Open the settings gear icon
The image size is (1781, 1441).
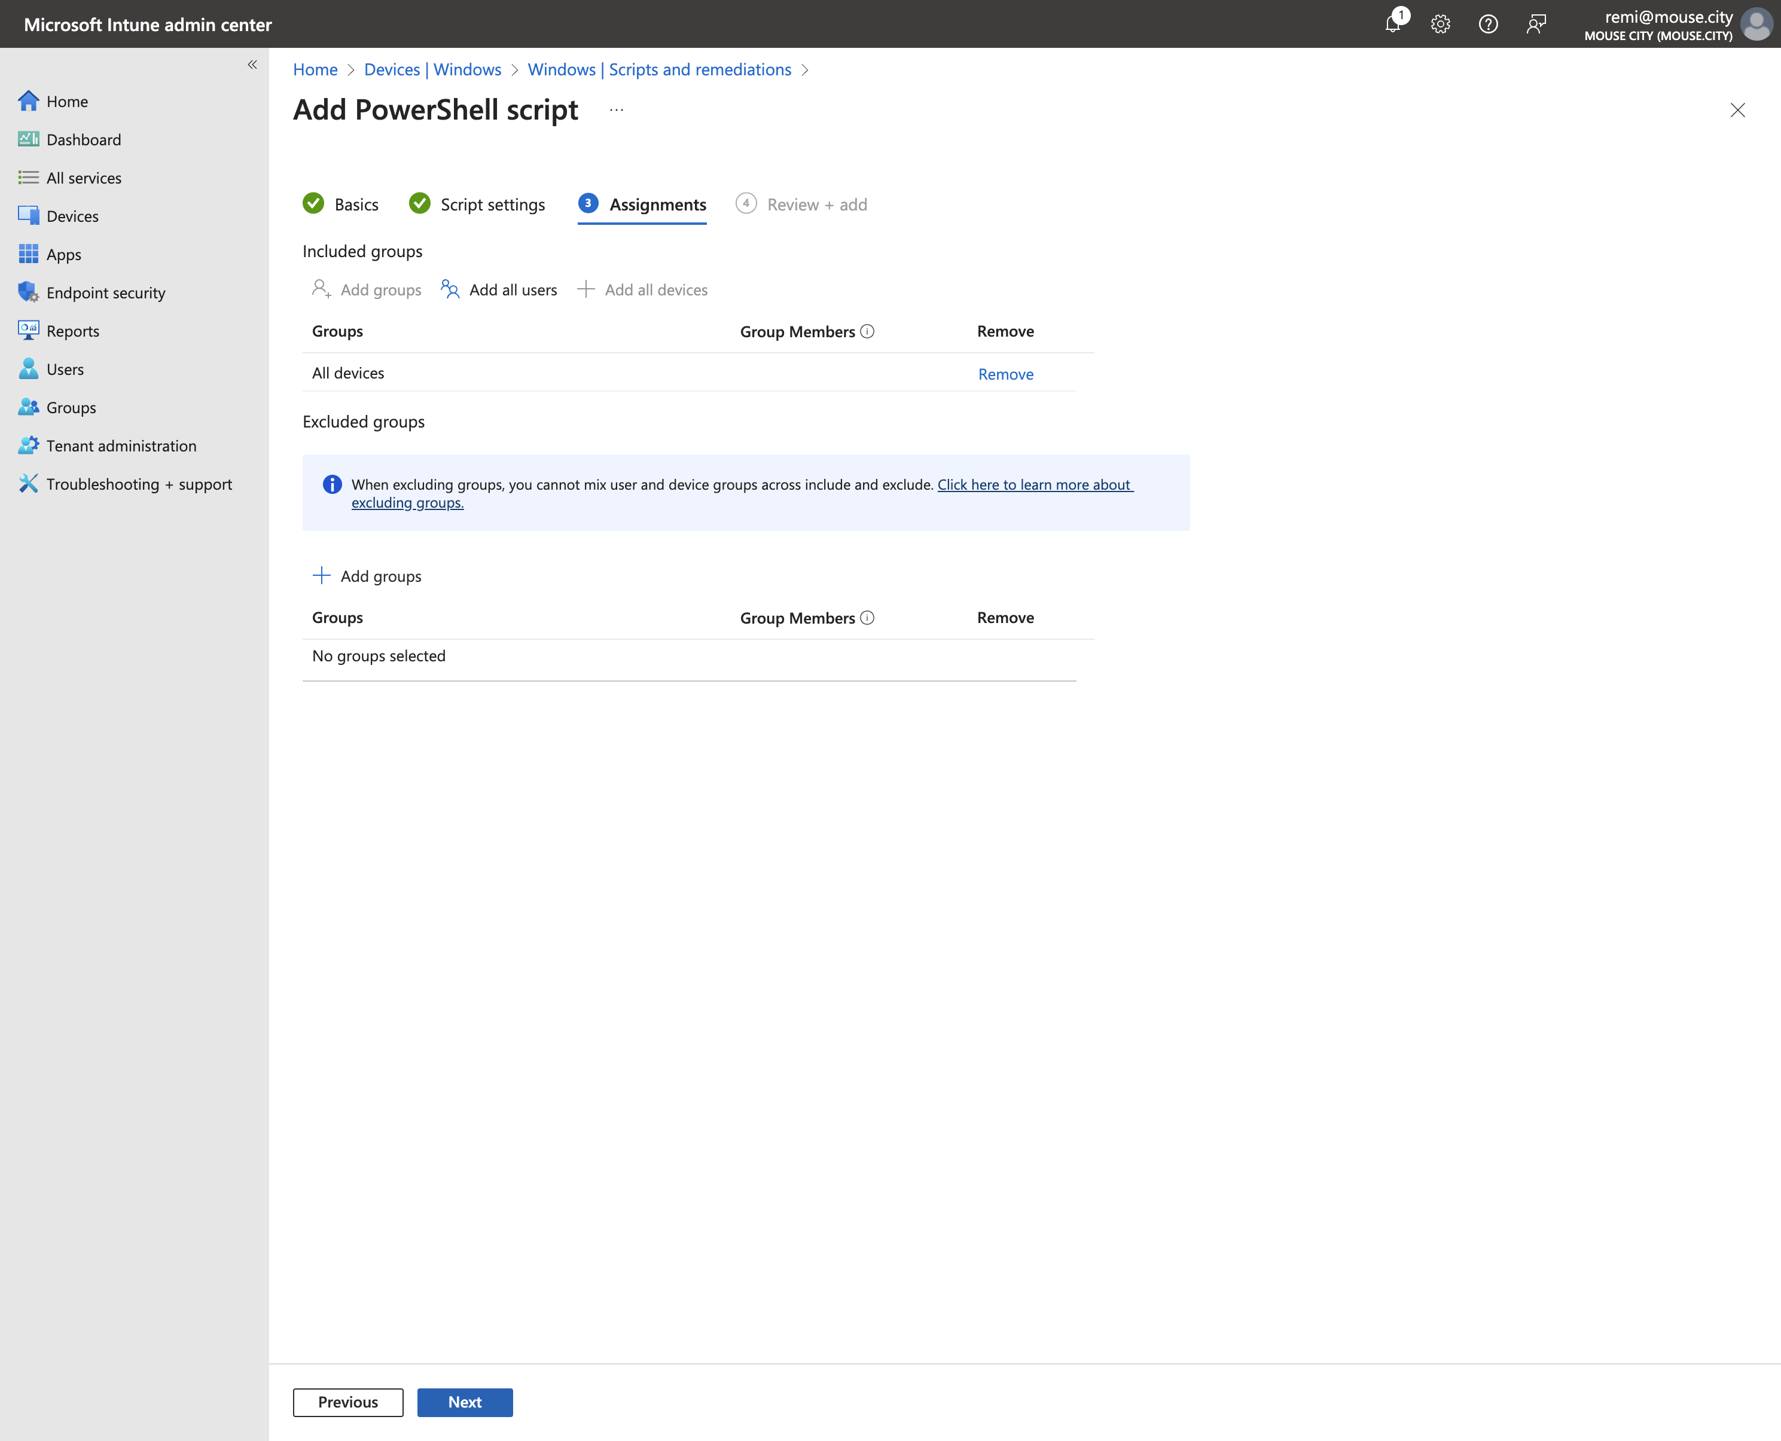pyautogui.click(x=1441, y=24)
